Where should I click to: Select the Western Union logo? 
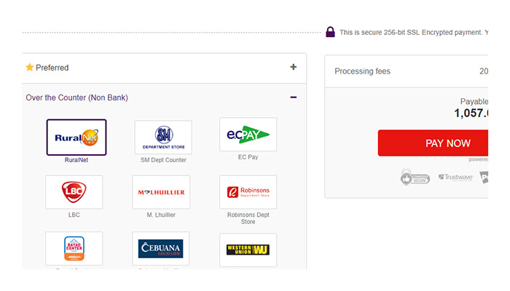(248, 250)
